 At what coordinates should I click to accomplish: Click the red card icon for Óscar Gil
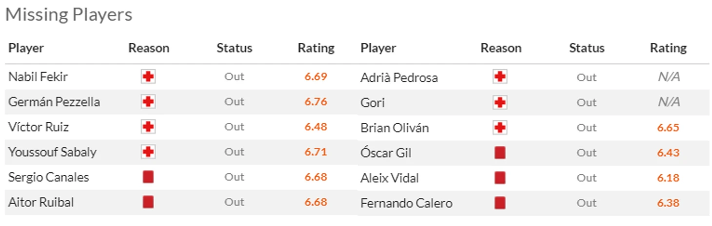tap(500, 152)
